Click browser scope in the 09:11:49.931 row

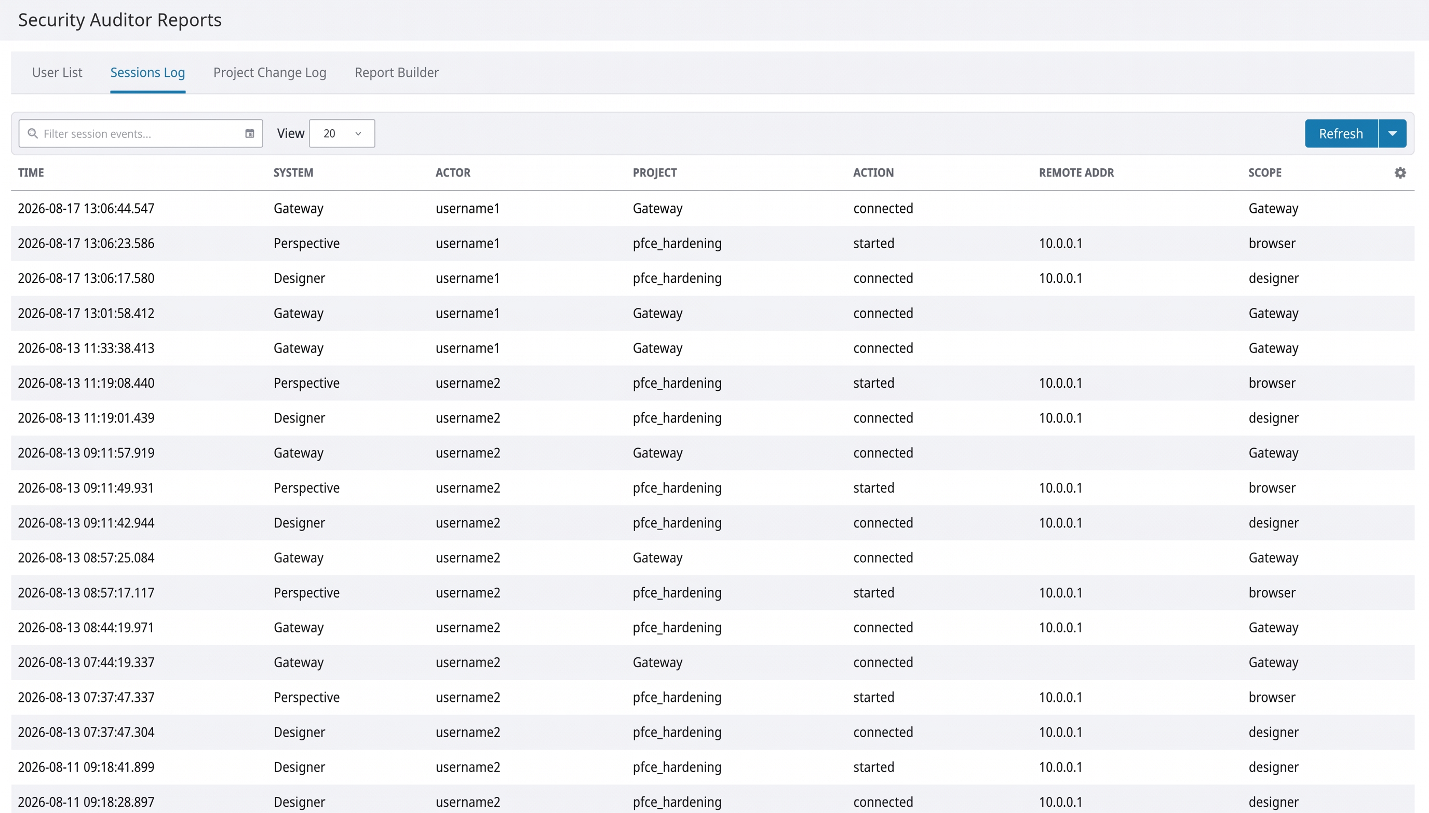coord(1272,488)
